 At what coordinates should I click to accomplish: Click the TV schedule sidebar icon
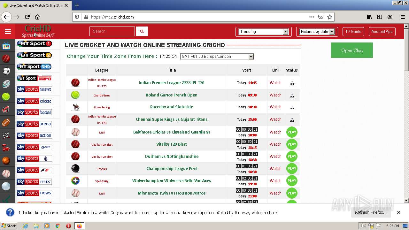point(6,46)
